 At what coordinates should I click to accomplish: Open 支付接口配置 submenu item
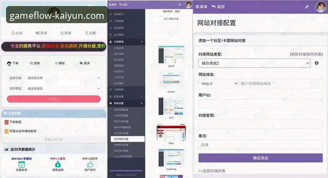121,133
